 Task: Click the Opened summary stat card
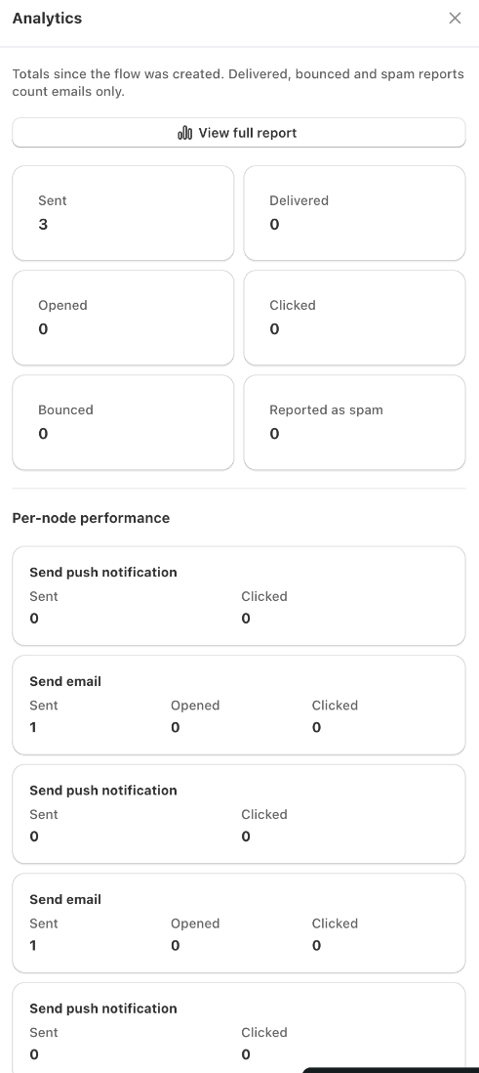click(123, 318)
